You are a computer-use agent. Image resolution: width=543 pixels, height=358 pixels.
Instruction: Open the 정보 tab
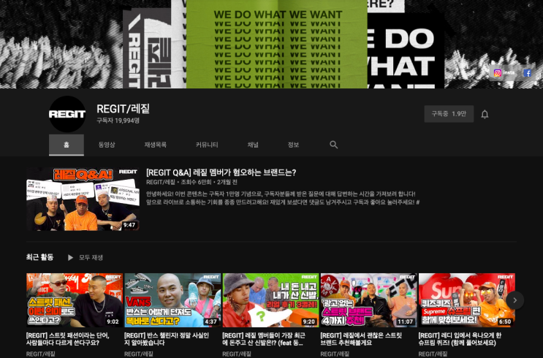293,145
